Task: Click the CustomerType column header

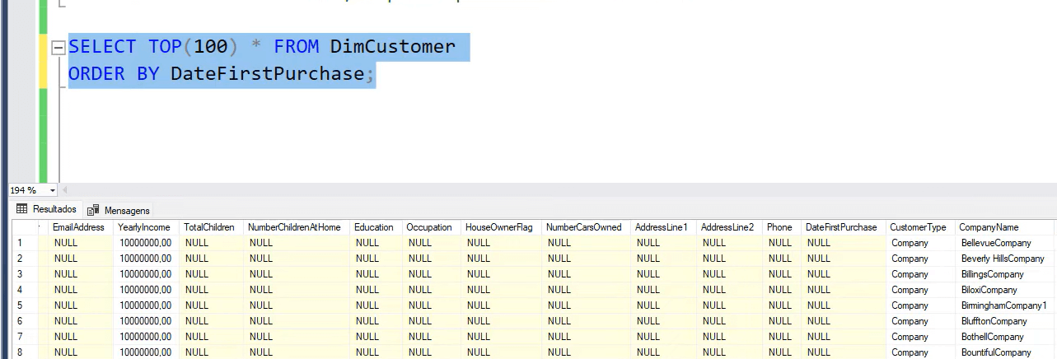Action: coord(918,227)
